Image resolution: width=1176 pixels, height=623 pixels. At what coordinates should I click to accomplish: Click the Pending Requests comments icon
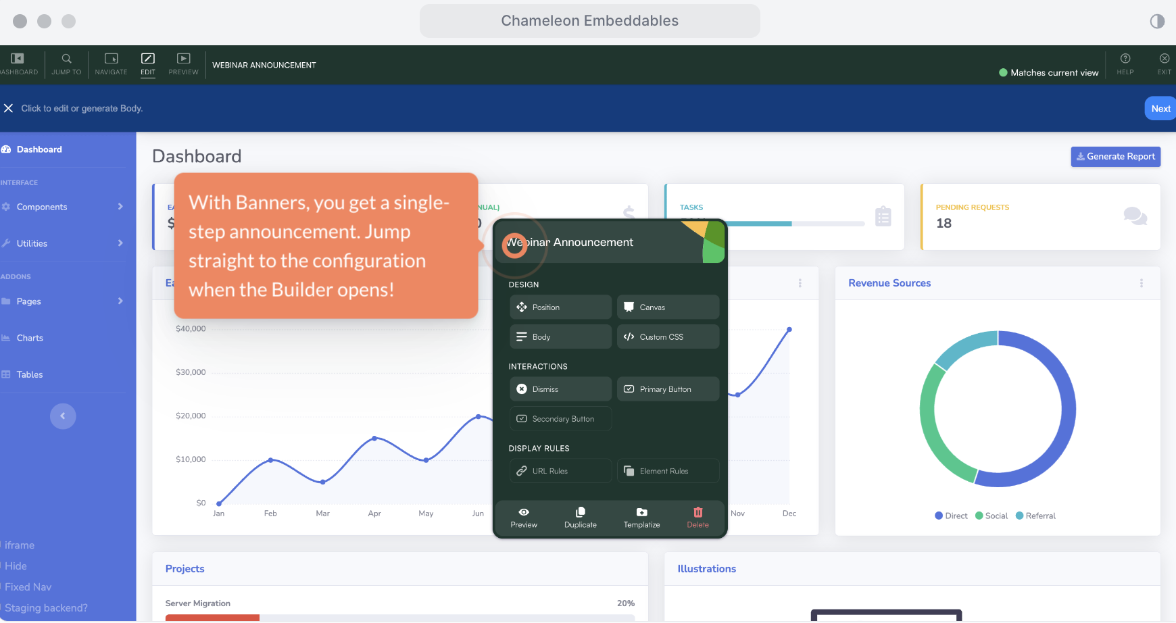click(x=1135, y=216)
